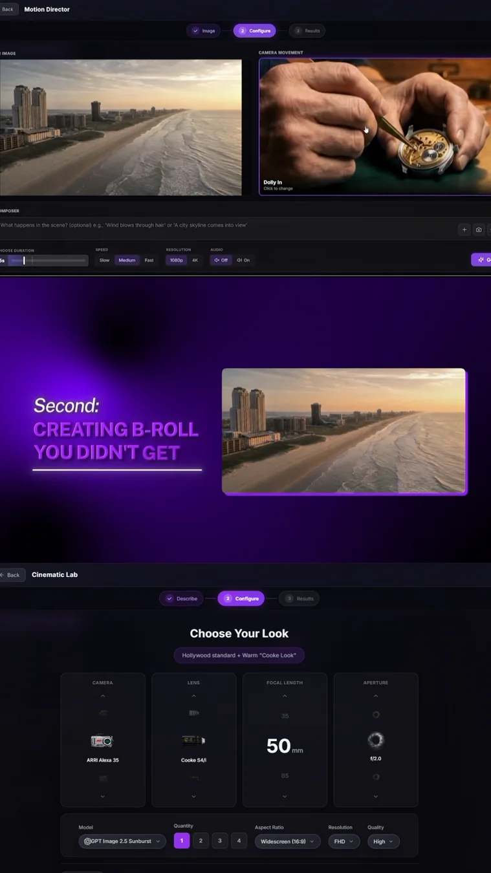Screen dimensions: 491x873
Task: Open the Model dropdown GPT Image 2.5 Sunburst
Action: point(122,841)
